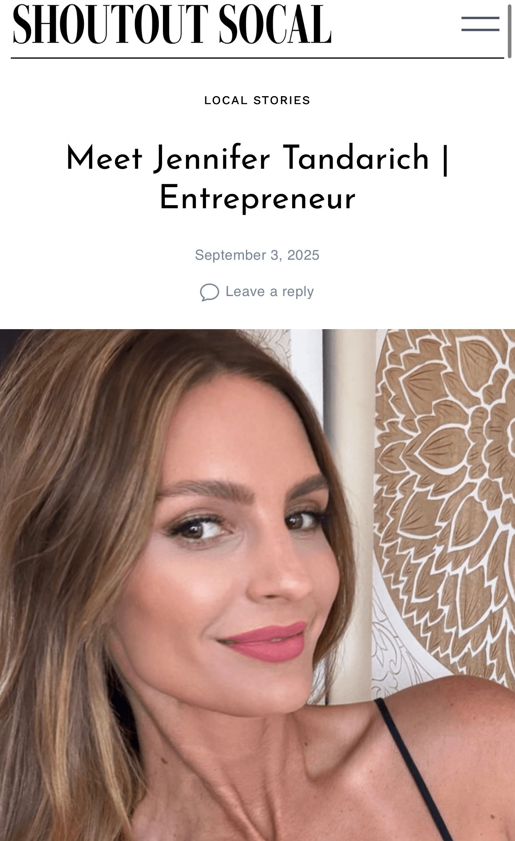Click the bottom bar of the menu icon

coord(480,30)
